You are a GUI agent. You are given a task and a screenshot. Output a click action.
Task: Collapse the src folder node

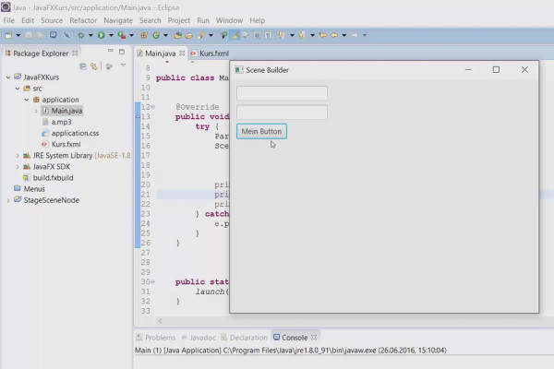(x=18, y=89)
